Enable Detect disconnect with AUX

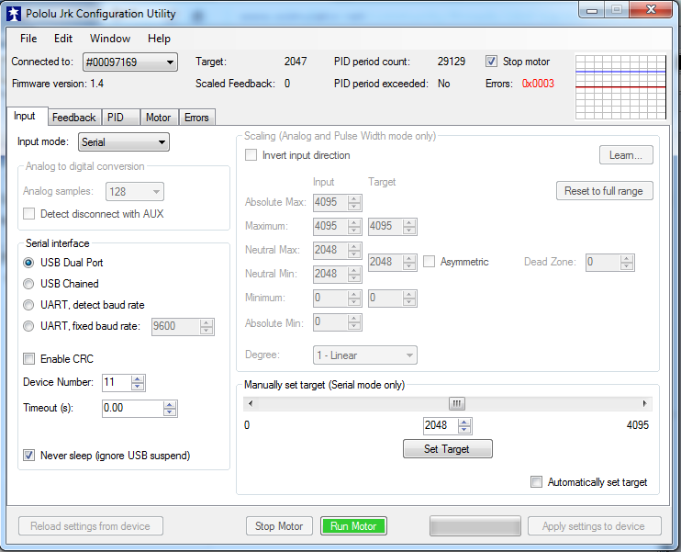pos(29,214)
